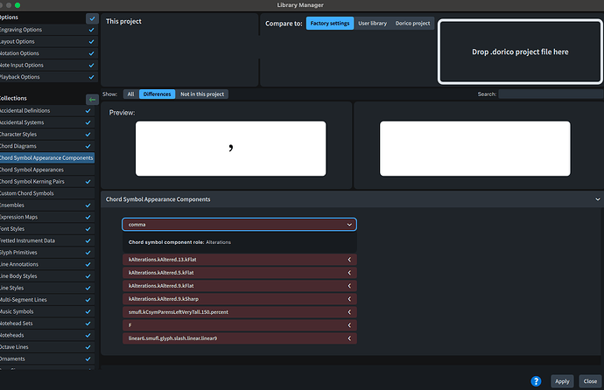This screenshot has height=390, width=604.
Task: Click the Apply button
Action: (x=562, y=381)
